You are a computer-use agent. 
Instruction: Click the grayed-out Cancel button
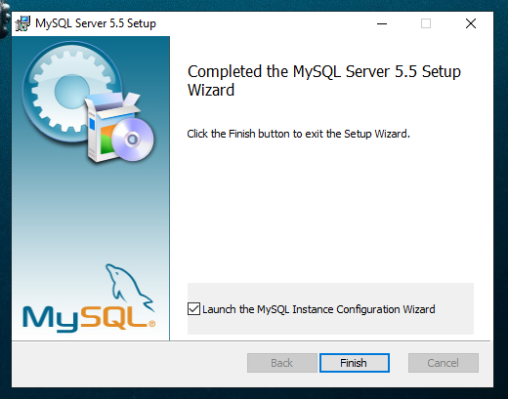tap(444, 363)
